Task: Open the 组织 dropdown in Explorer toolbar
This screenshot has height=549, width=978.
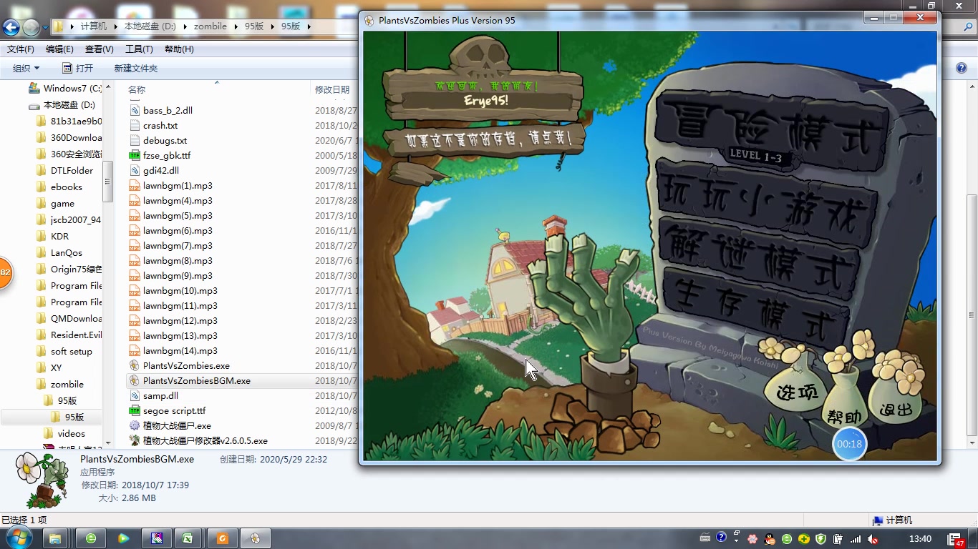Action: pos(26,68)
